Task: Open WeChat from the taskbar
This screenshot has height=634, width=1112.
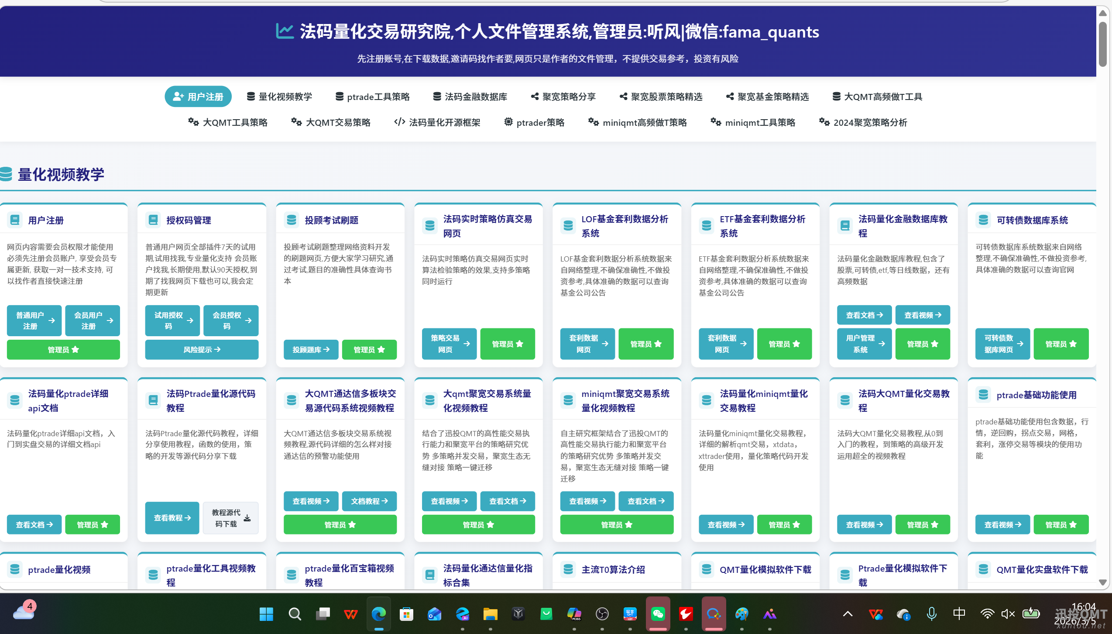Action: 658,614
